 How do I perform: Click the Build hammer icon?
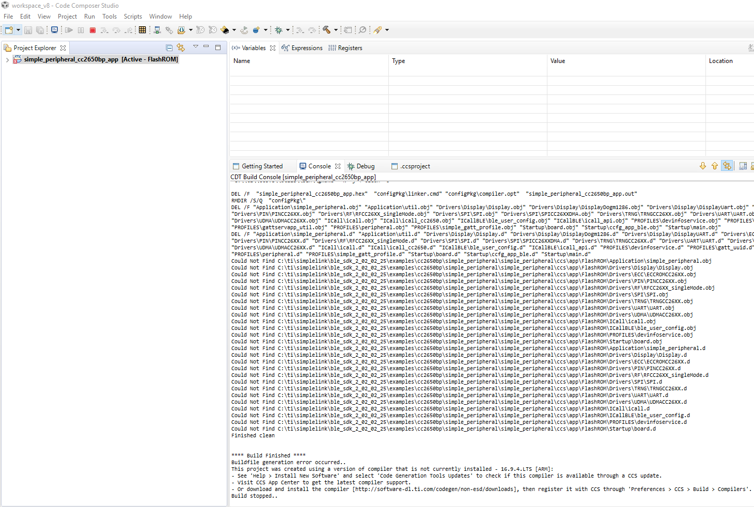(326, 30)
